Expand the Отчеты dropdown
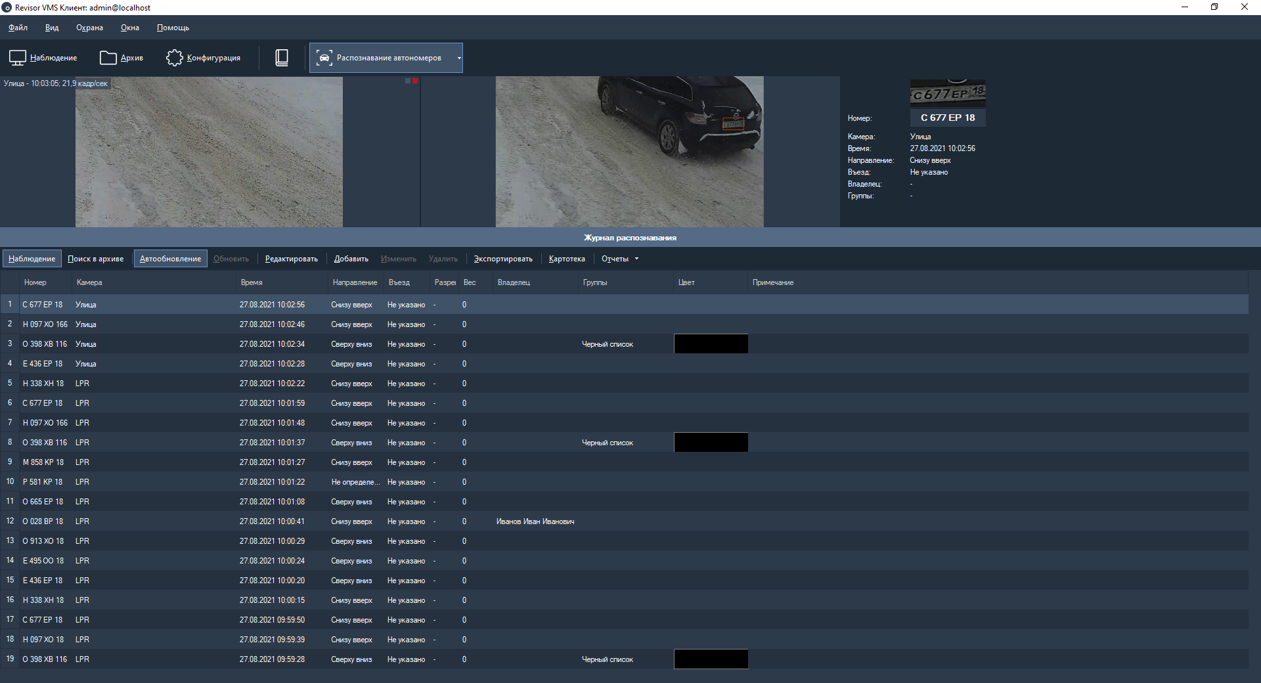 pyautogui.click(x=617, y=258)
